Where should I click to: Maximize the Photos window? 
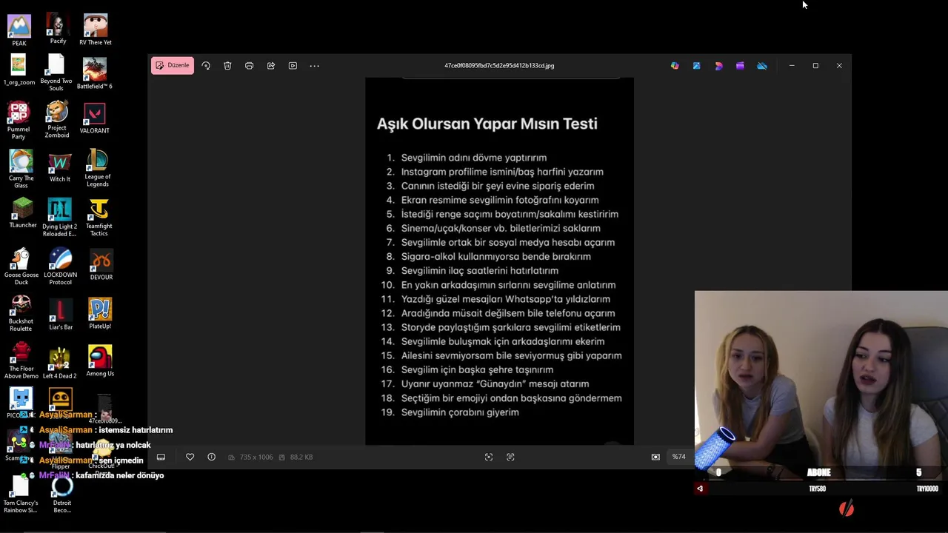tap(815, 66)
